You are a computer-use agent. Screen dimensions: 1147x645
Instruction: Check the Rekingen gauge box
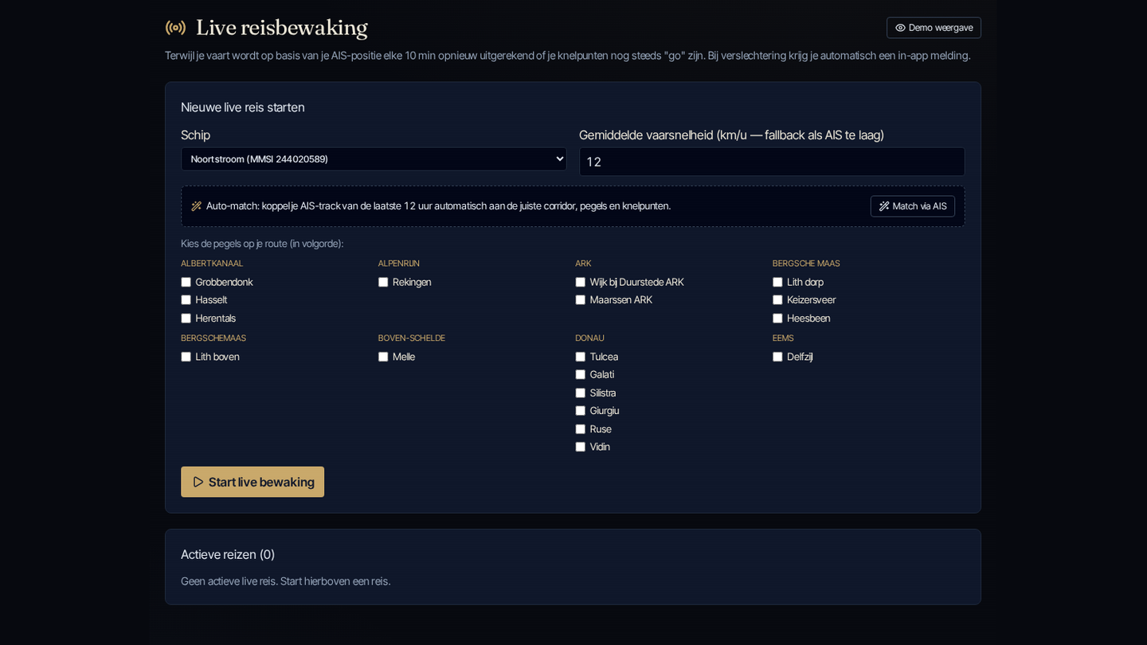pyautogui.click(x=383, y=282)
